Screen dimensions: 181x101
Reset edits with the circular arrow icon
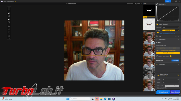click(9, 32)
